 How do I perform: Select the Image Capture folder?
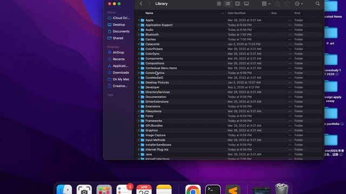pos(229,135)
